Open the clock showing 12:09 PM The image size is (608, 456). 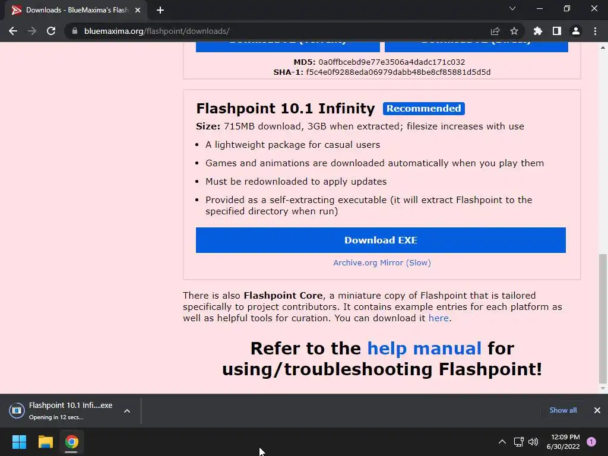pos(563,442)
